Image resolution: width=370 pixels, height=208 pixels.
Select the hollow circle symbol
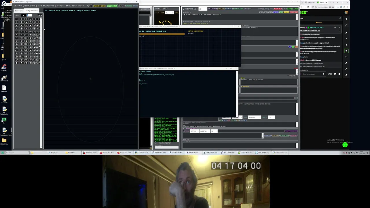coord(17,41)
